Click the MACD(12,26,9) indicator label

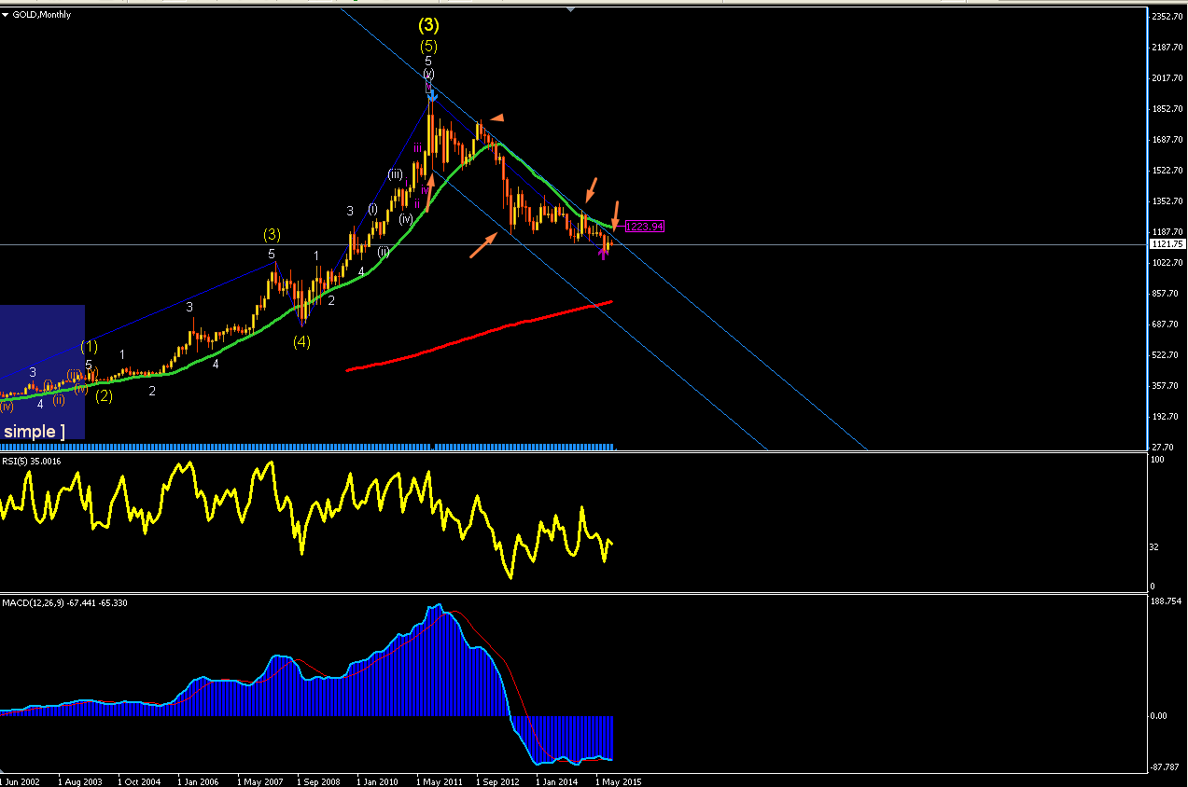(x=65, y=603)
